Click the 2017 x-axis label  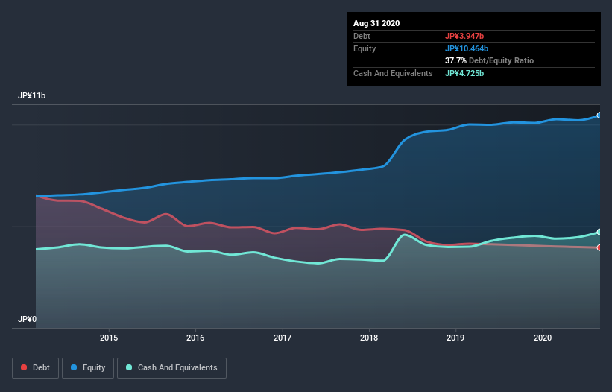coord(283,338)
